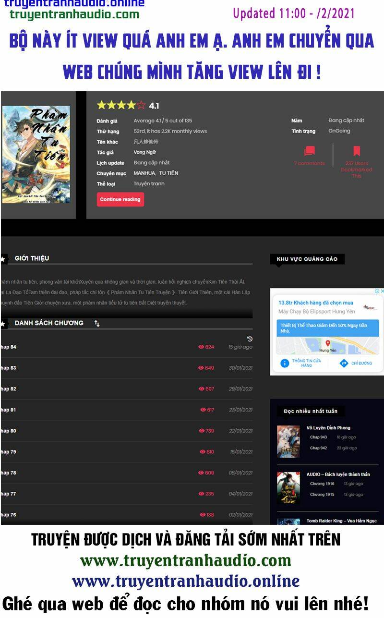Rate the manga with the fifth star

coord(141,105)
